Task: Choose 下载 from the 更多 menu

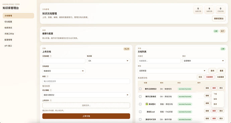Action: 218,94
